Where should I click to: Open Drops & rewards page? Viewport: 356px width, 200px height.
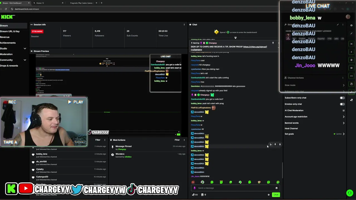(9, 66)
